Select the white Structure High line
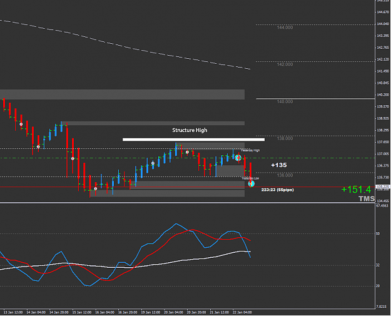The width and height of the screenshot is (391, 316). click(193, 140)
